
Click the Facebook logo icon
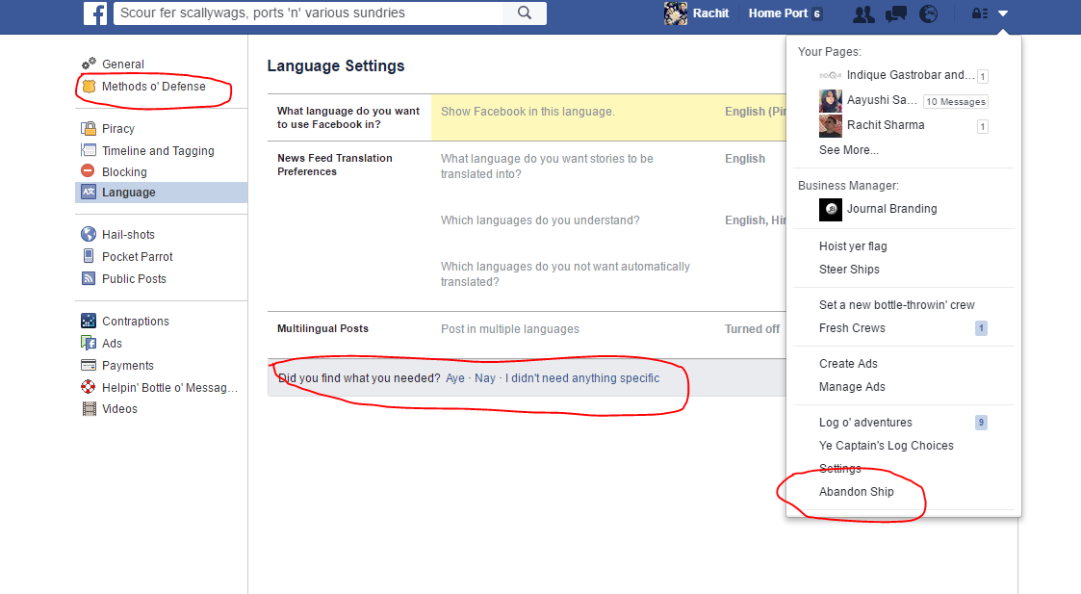95,13
